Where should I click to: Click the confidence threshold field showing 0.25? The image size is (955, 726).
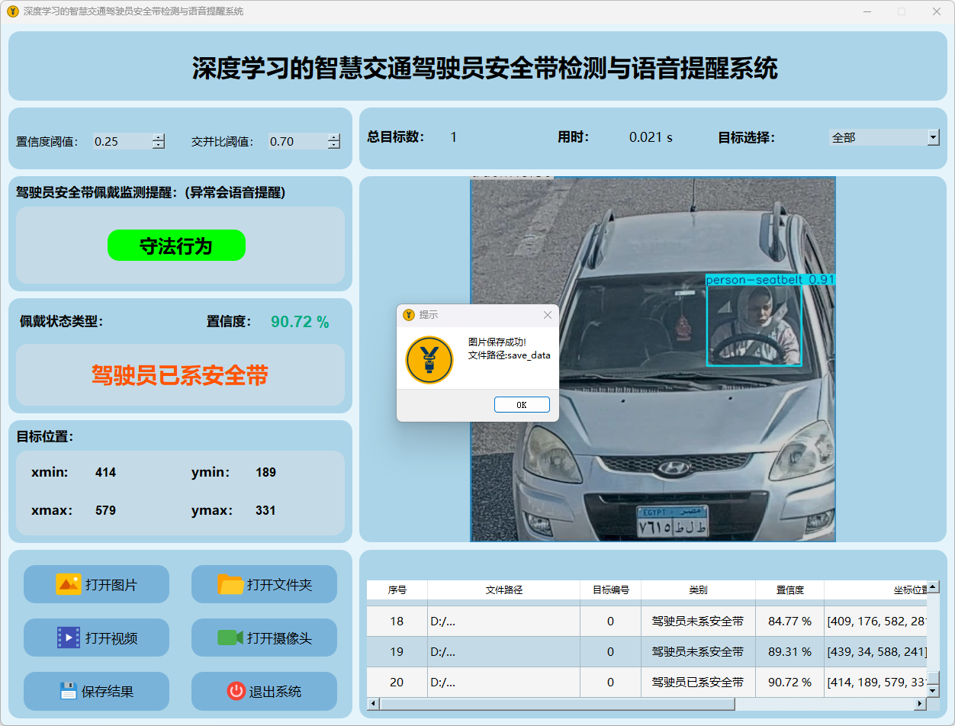click(x=121, y=141)
